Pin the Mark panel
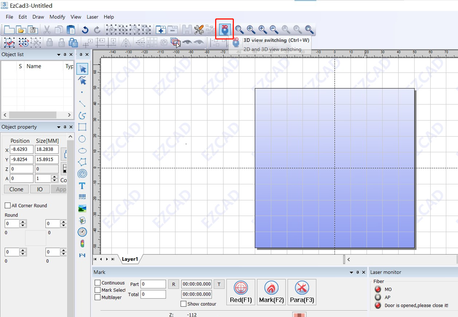The width and height of the screenshot is (458, 317). tap(357, 272)
